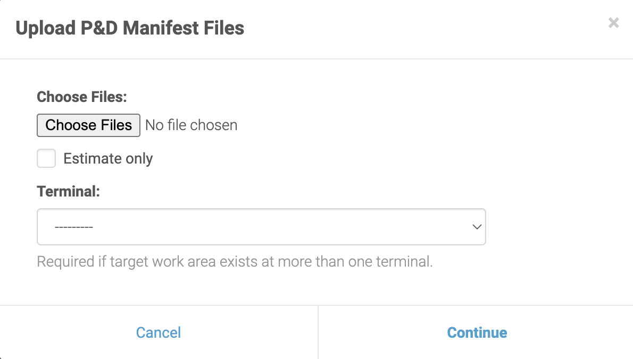Click the helper text below the Terminal select
This screenshot has width=633, height=359.
tap(235, 262)
